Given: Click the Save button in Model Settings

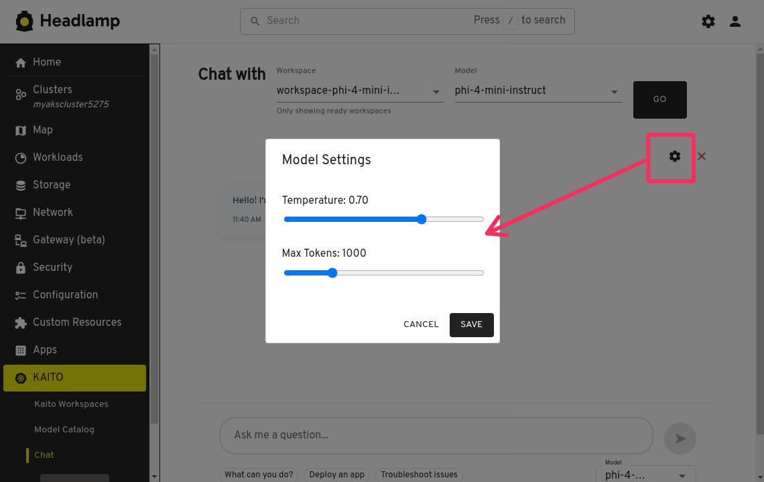Looking at the screenshot, I should [471, 324].
